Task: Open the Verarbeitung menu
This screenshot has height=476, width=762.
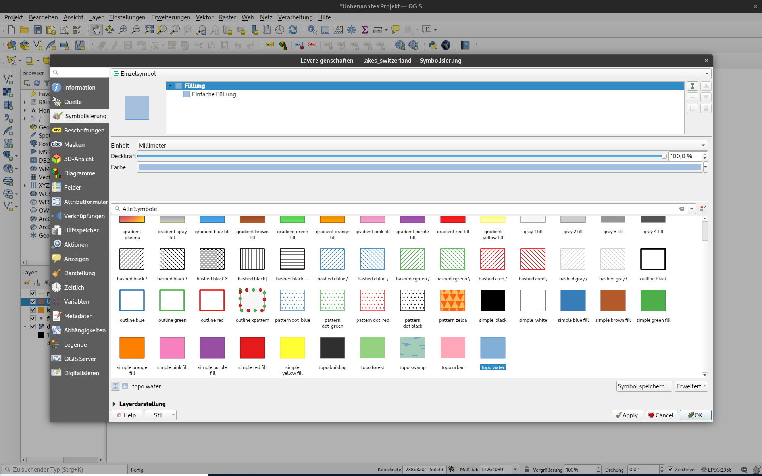Action: coord(295,17)
